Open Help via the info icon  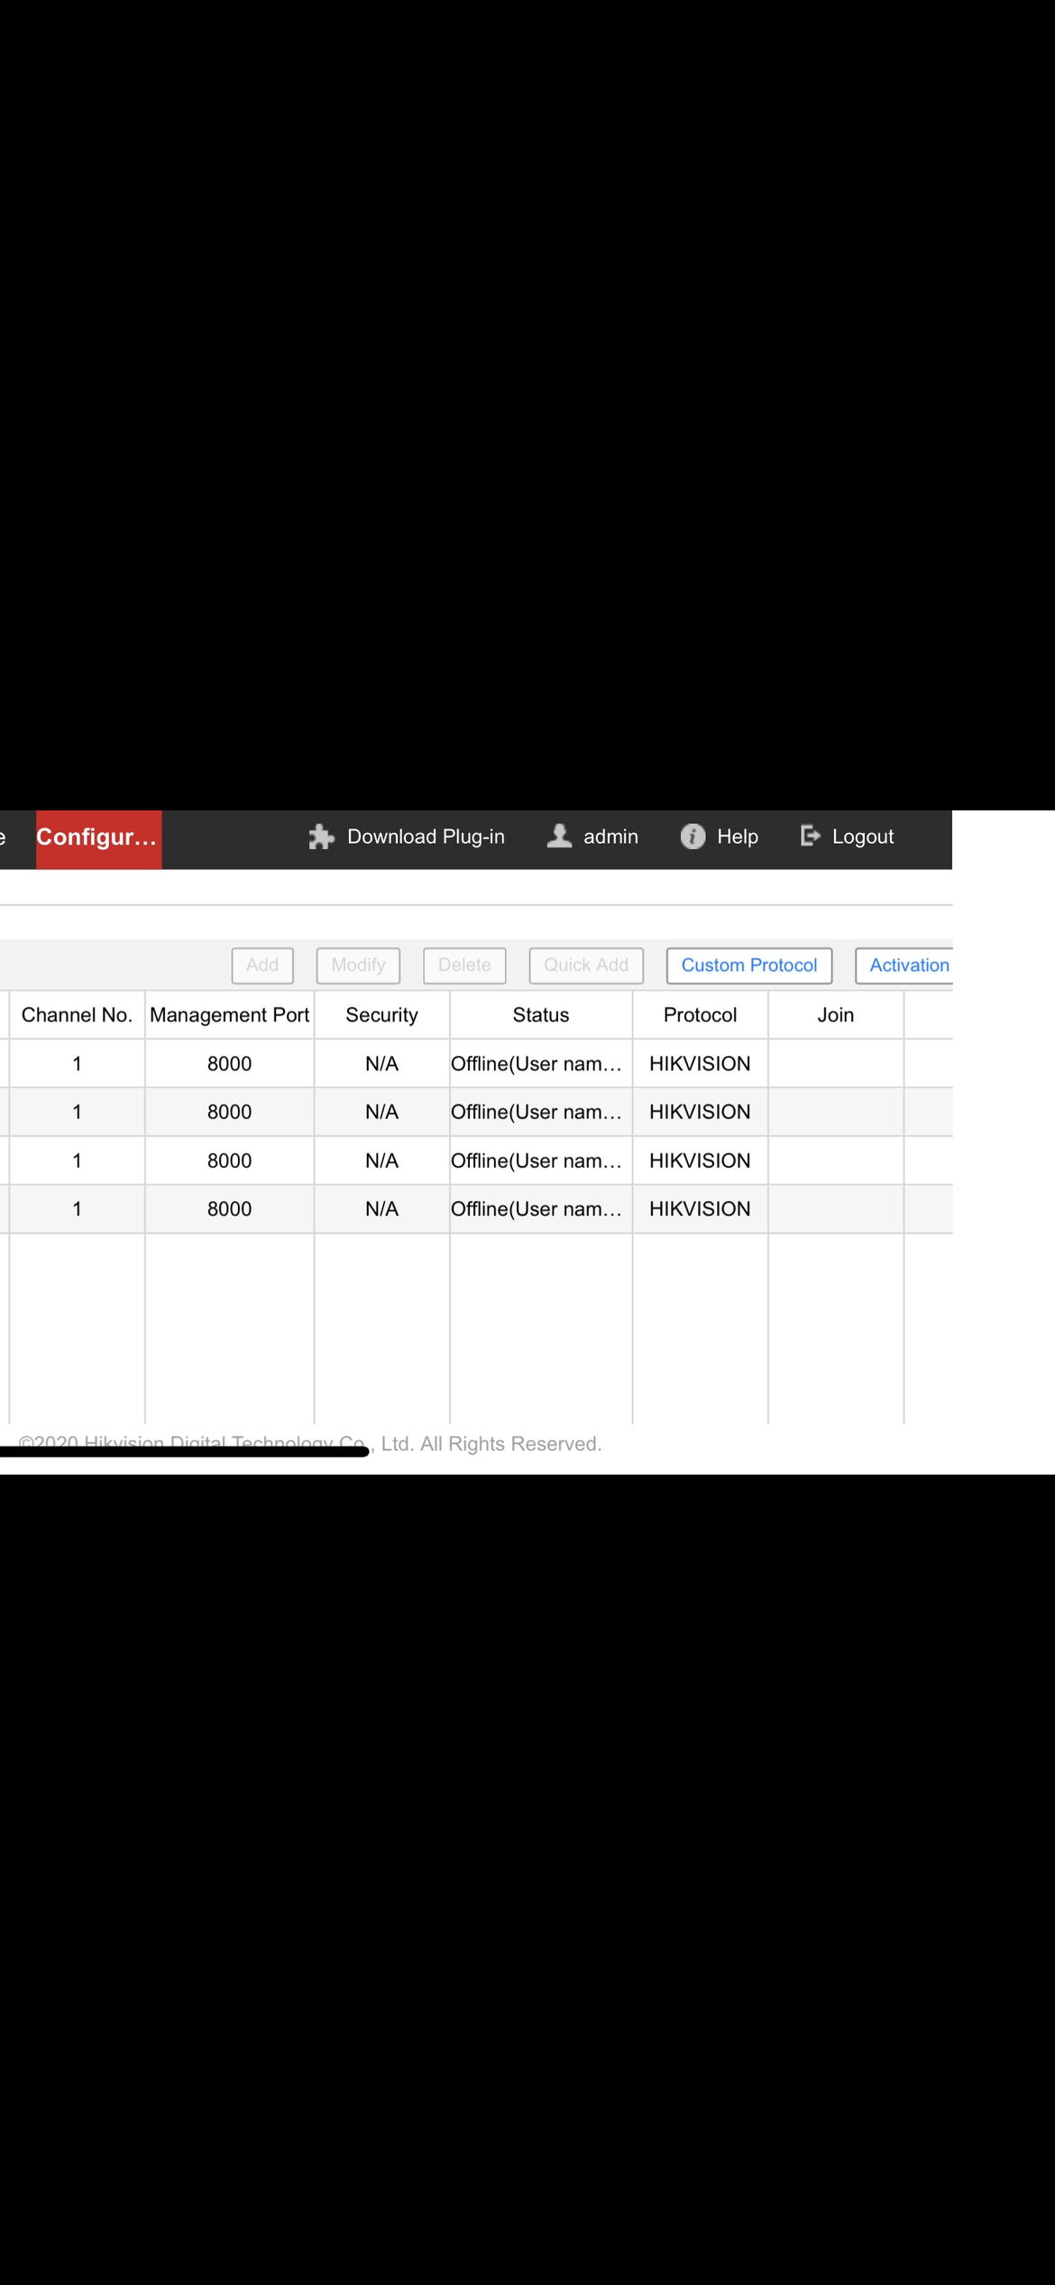[x=692, y=837]
